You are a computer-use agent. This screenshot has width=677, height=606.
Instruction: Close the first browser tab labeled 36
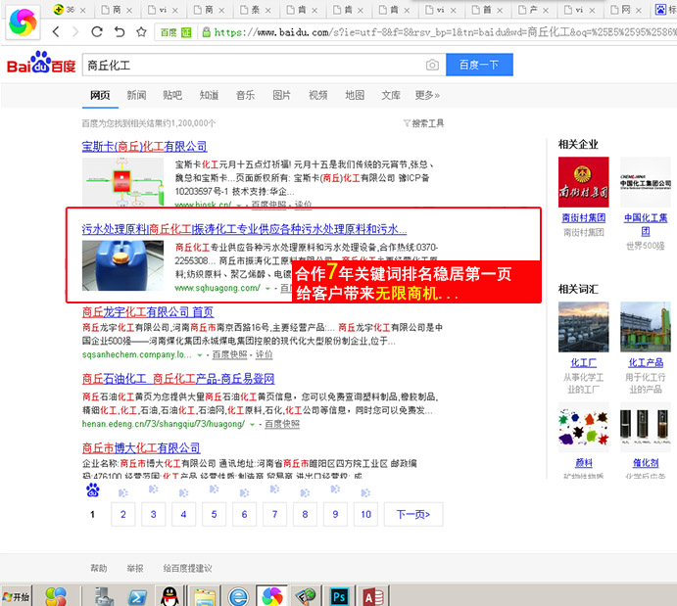click(83, 10)
